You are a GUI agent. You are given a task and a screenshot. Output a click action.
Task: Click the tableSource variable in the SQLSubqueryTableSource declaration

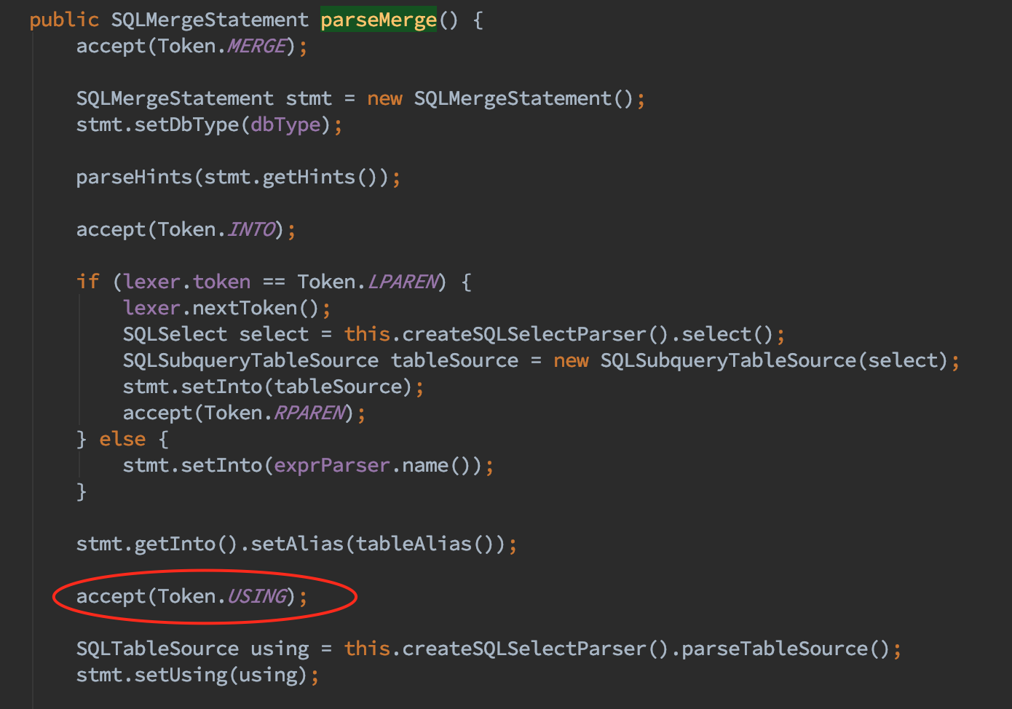click(454, 360)
